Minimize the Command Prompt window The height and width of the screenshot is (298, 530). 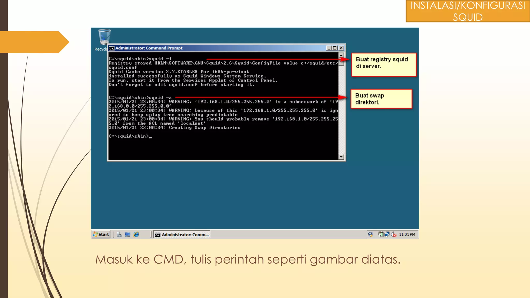point(329,48)
